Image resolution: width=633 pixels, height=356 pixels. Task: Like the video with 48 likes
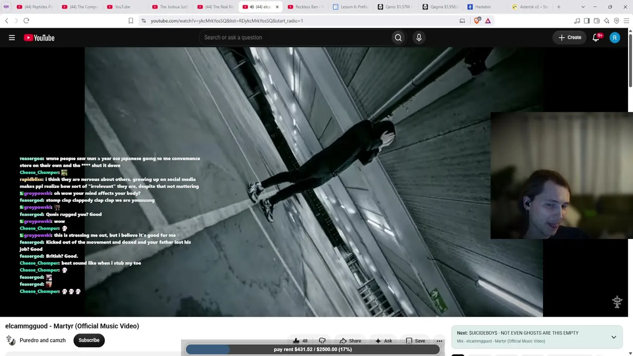pyautogui.click(x=300, y=341)
